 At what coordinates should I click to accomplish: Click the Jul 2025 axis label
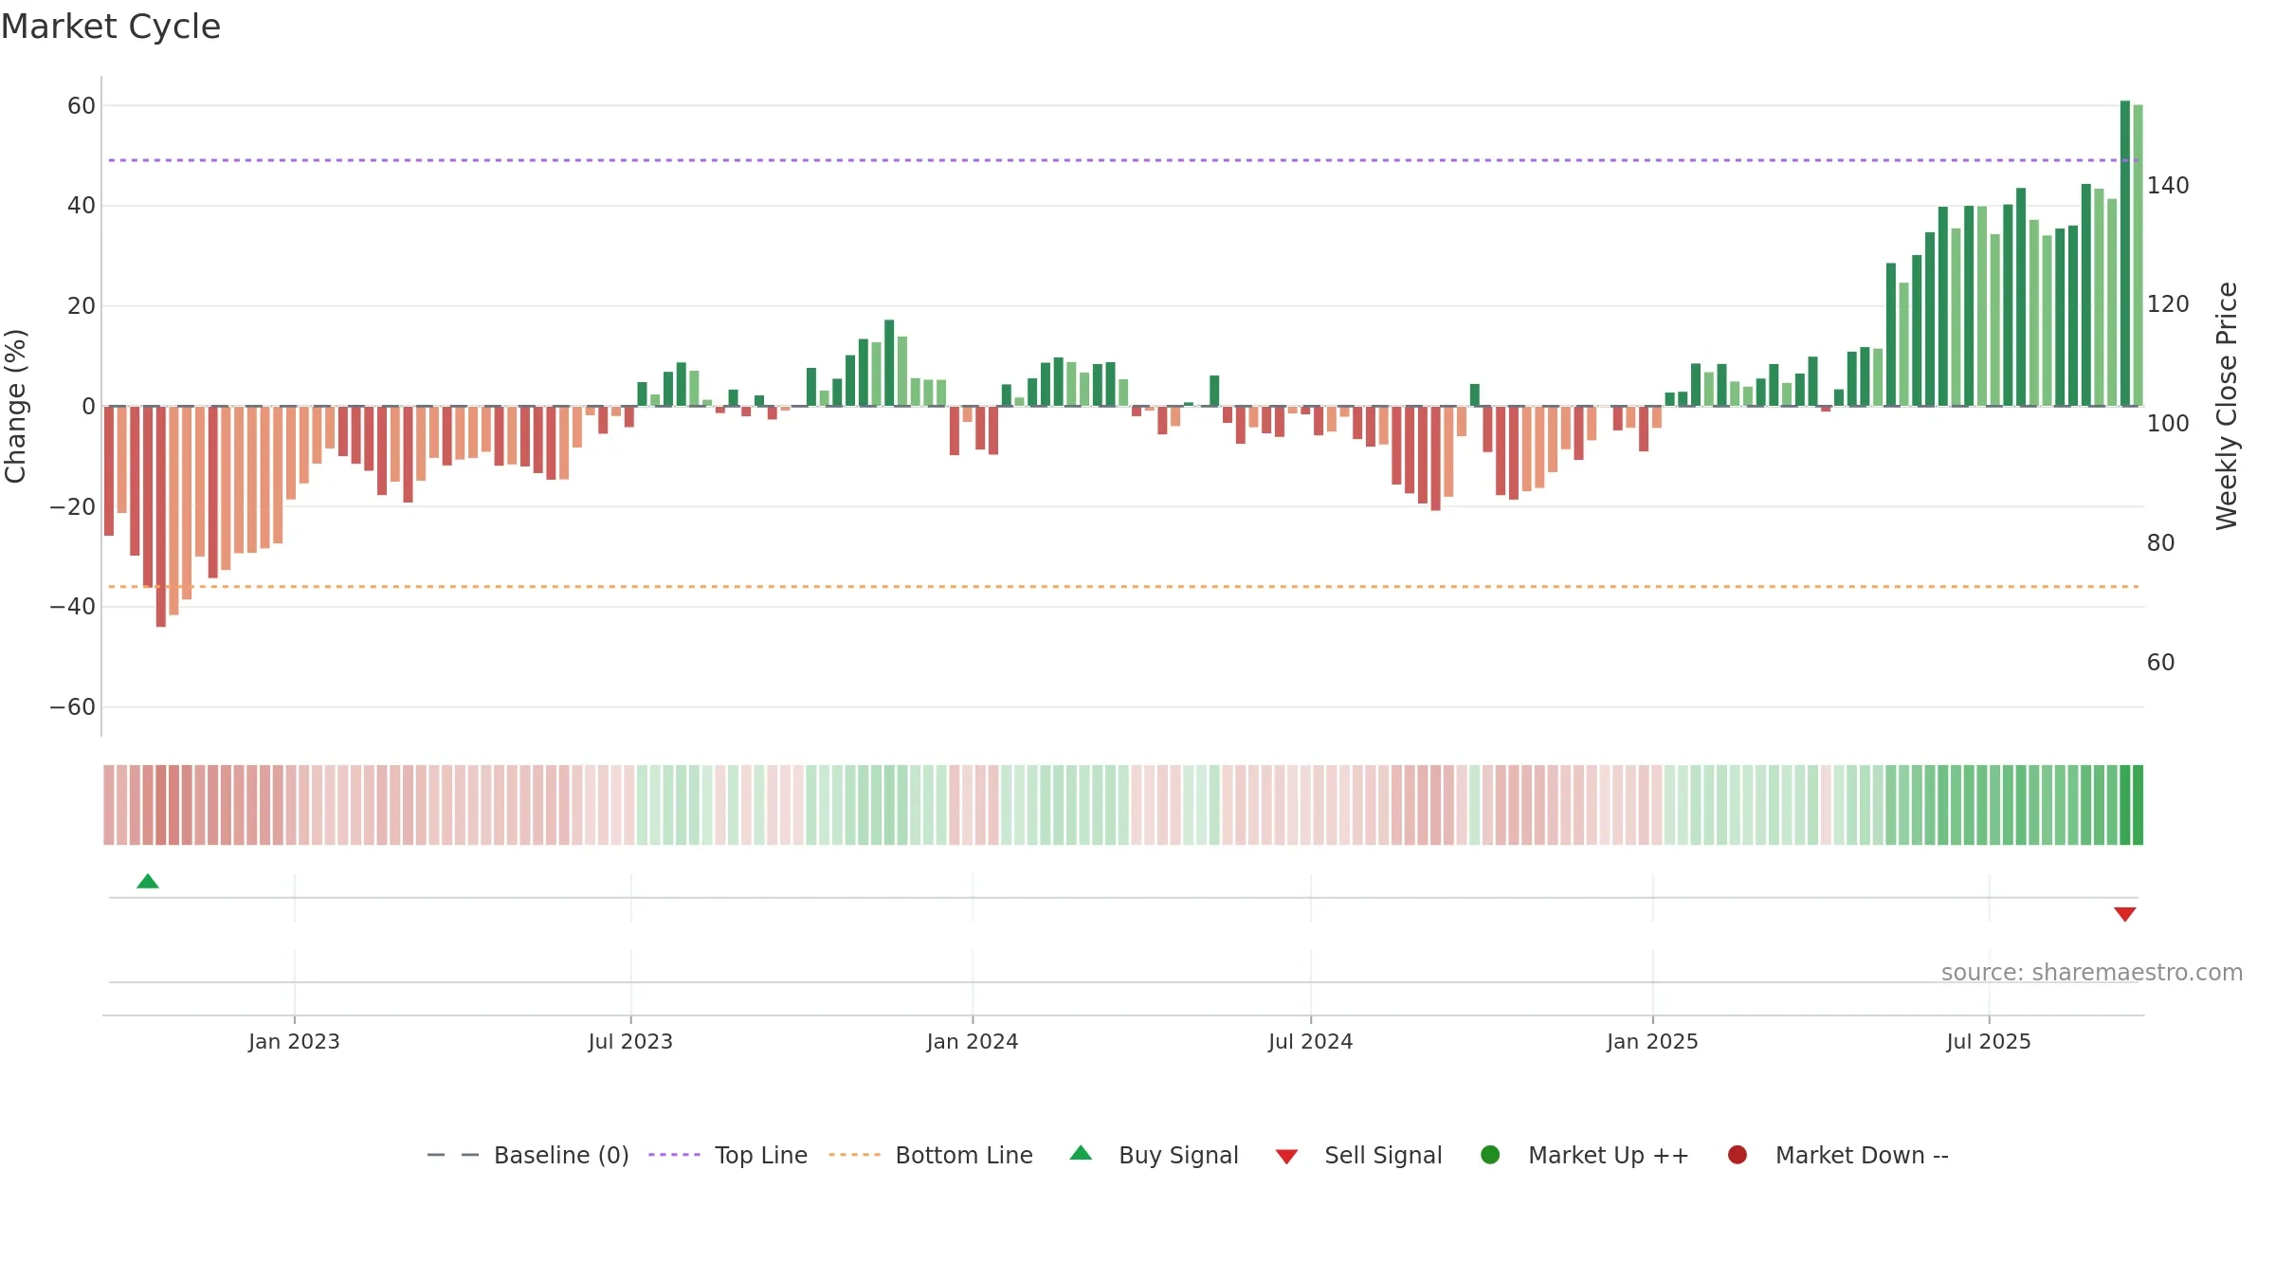1989,1042
